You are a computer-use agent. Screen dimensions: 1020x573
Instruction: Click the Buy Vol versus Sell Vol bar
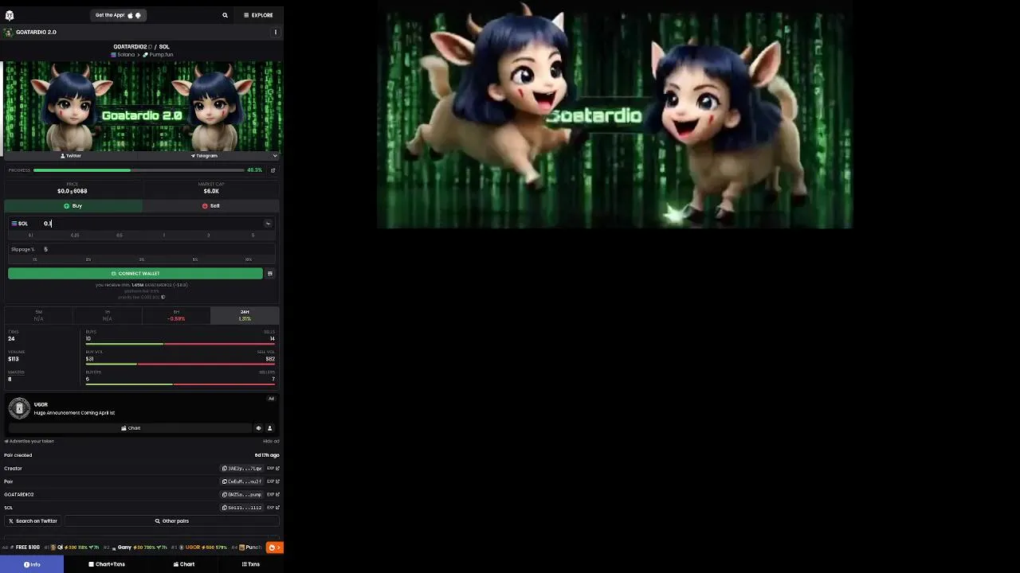tap(180, 364)
